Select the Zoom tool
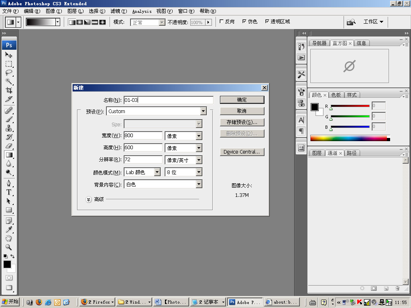411x308 pixels. point(9,247)
